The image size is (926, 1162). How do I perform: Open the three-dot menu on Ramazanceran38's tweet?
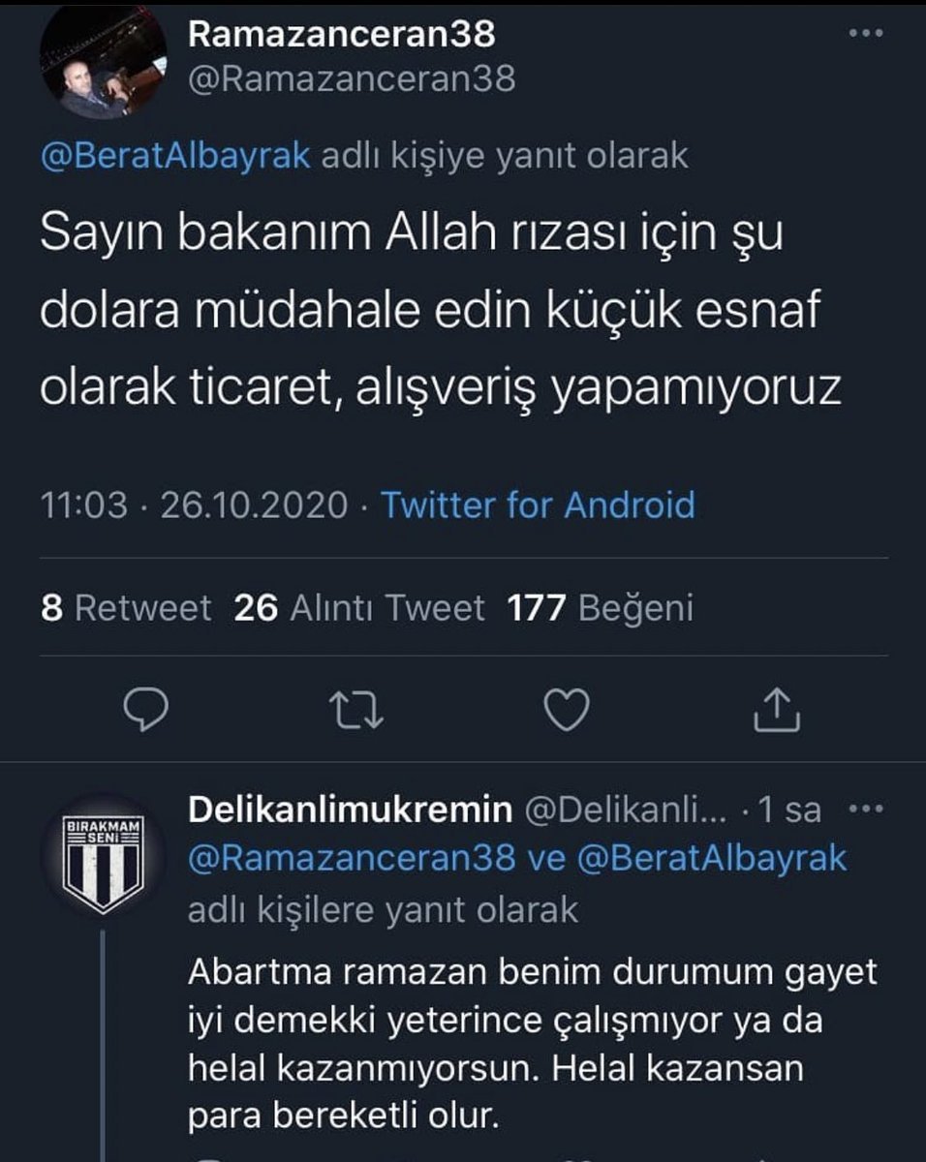coord(864,34)
